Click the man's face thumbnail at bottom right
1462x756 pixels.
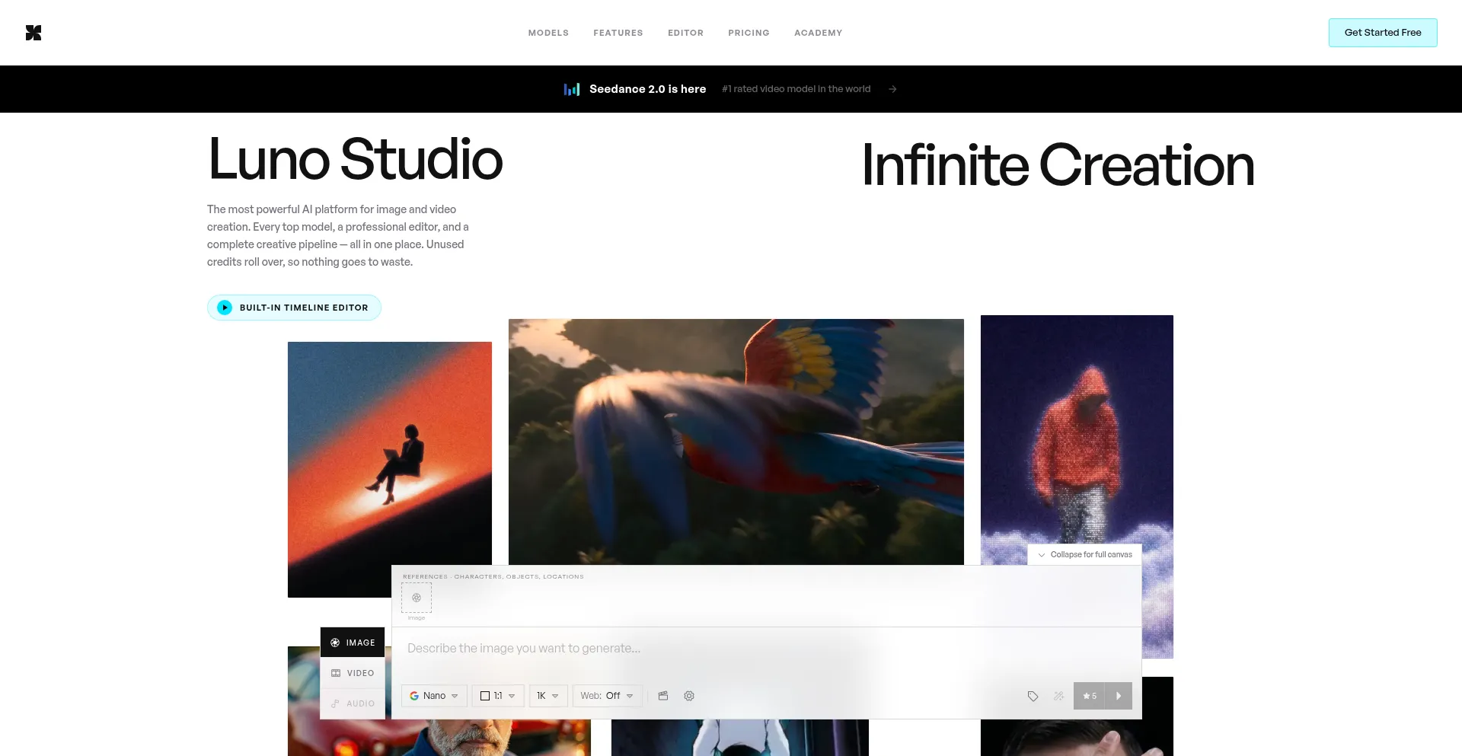(x=1077, y=716)
